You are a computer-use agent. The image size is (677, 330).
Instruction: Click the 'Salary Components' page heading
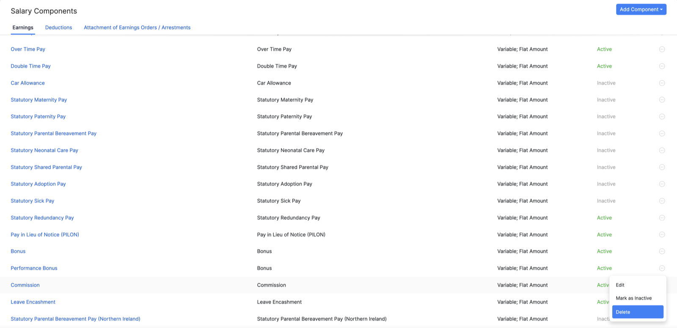44,11
